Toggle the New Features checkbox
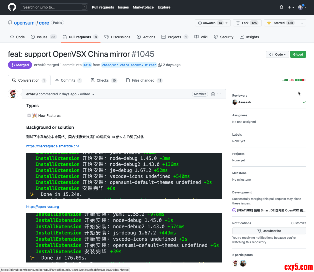Screen dimensions: 314x272 click(29, 115)
